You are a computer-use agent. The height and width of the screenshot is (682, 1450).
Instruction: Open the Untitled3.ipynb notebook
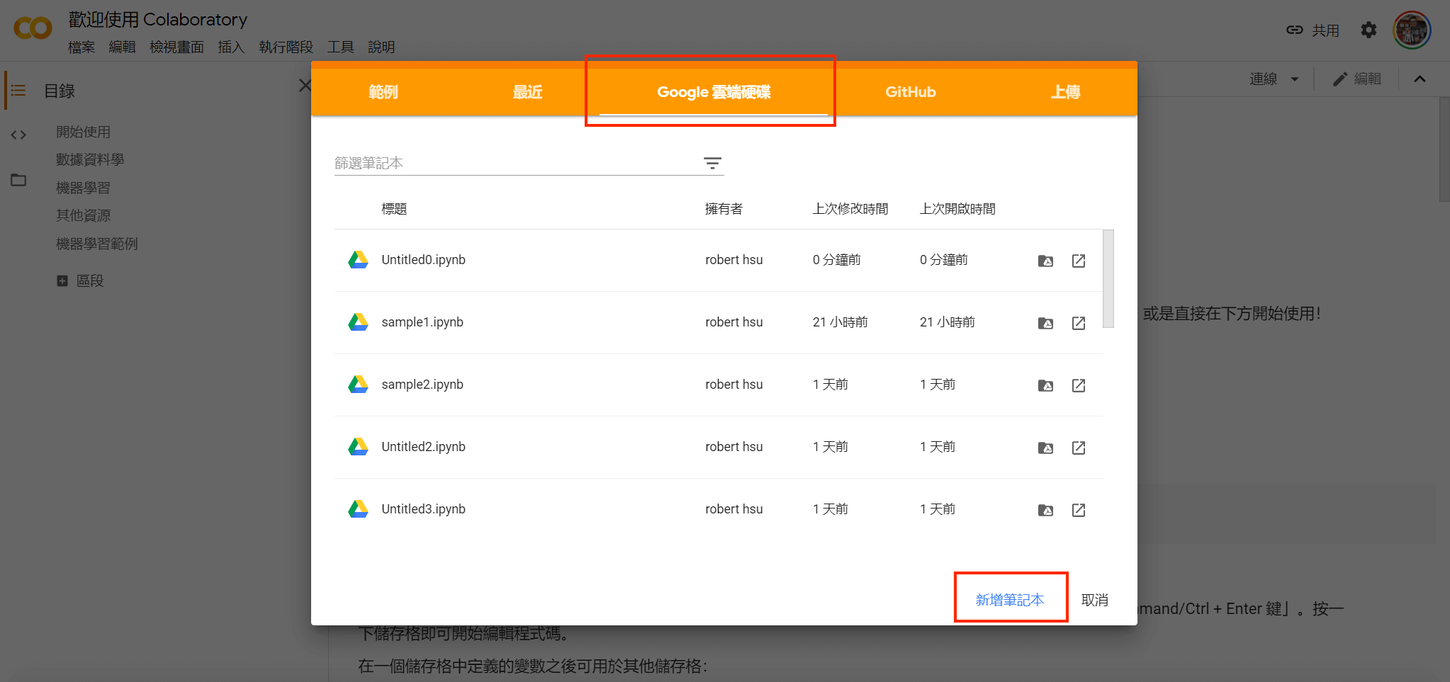[x=423, y=509]
